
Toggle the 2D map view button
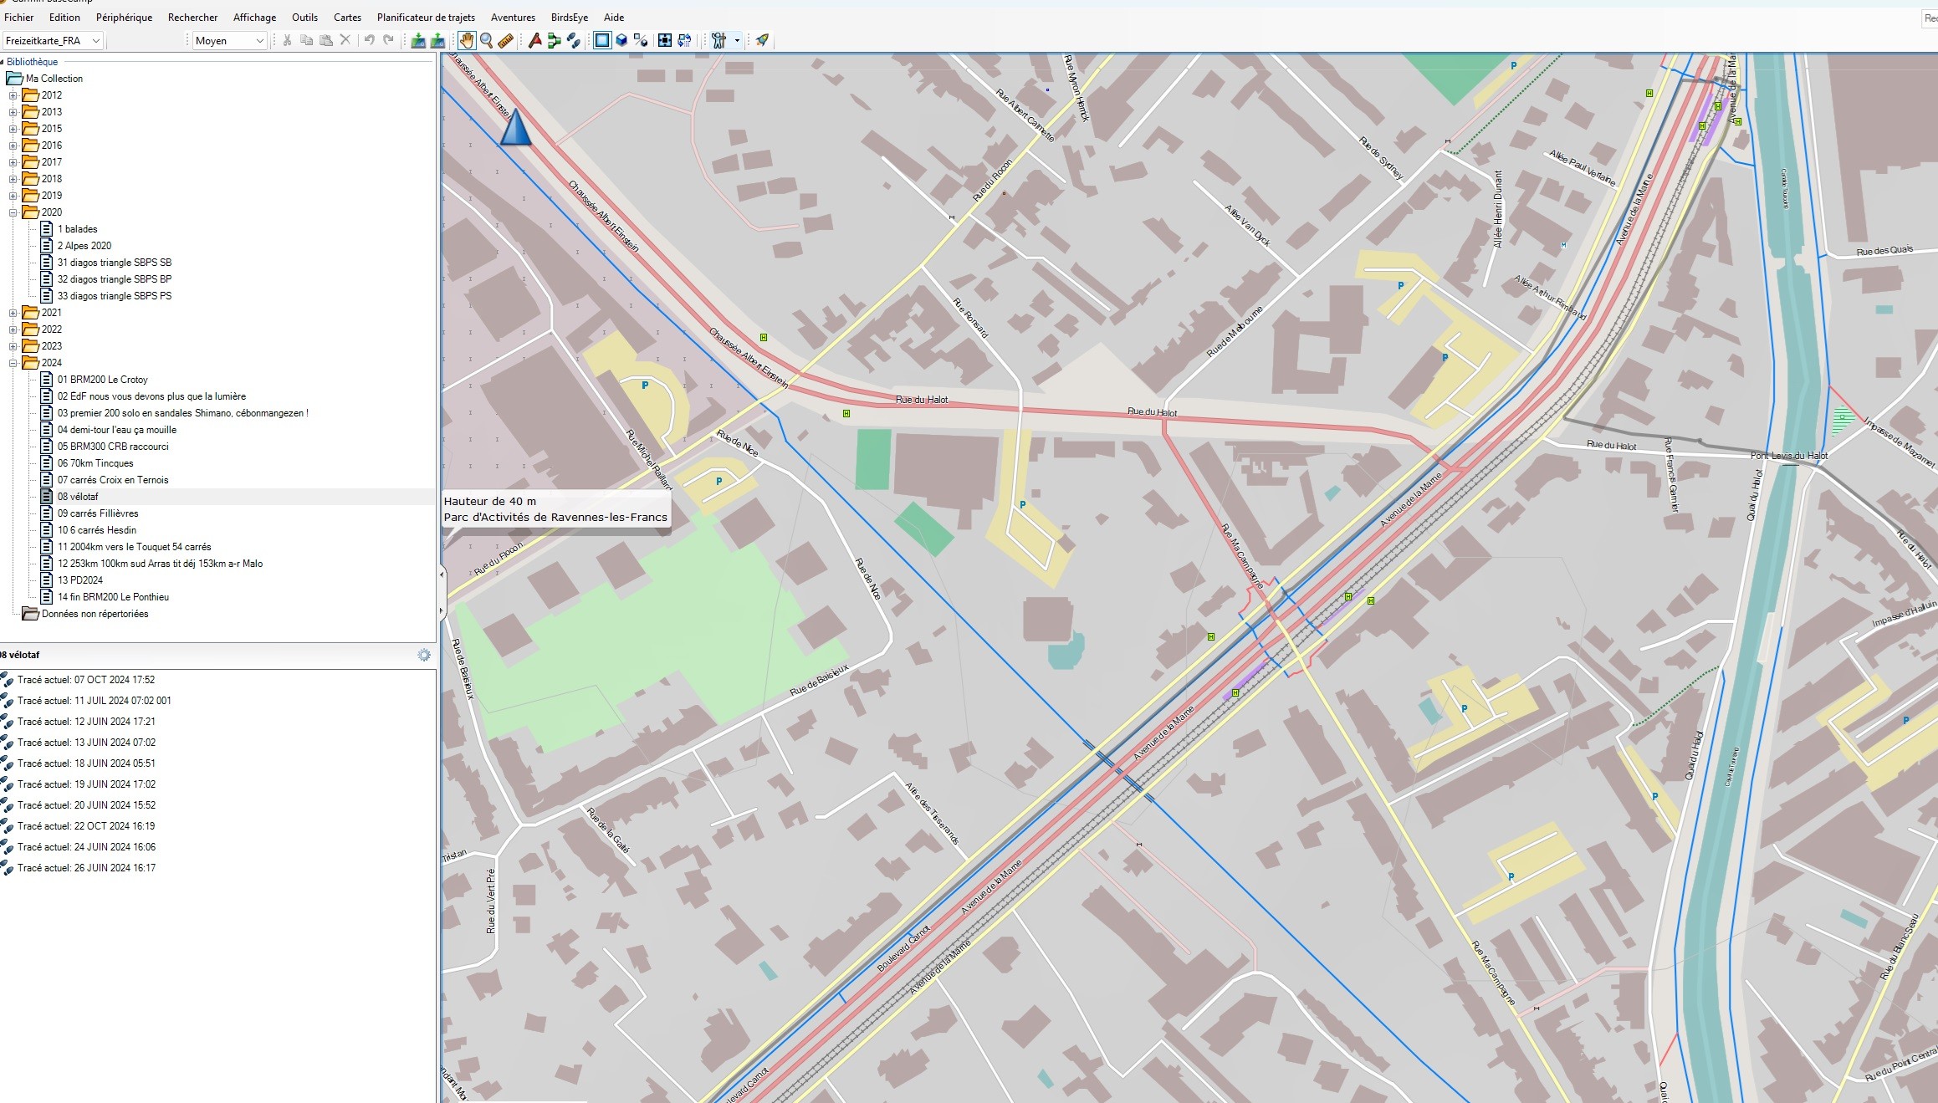pos(602,40)
